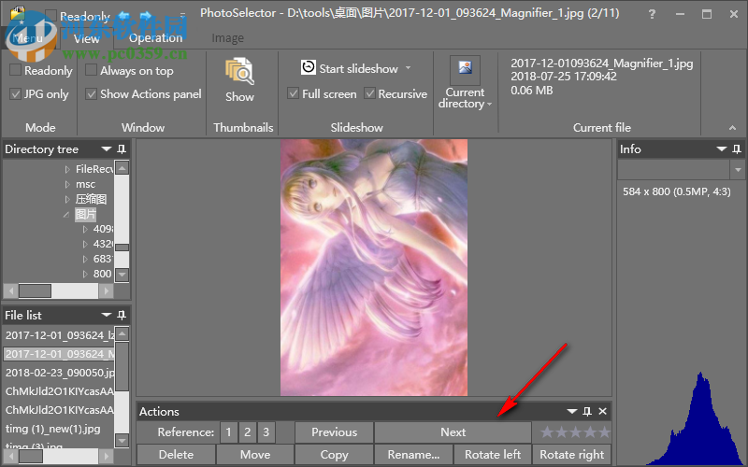Close the Actions panel

(602, 411)
